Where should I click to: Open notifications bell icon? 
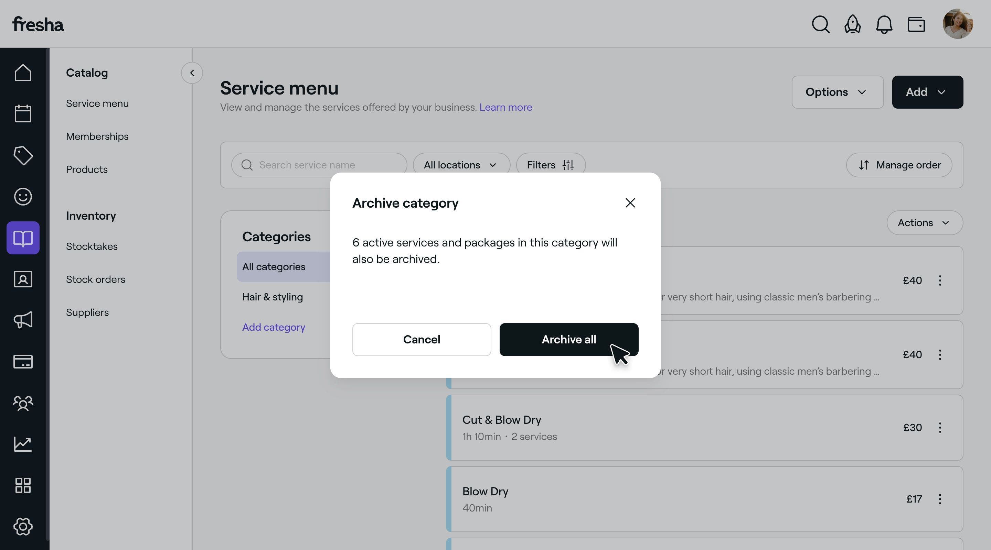click(x=884, y=24)
